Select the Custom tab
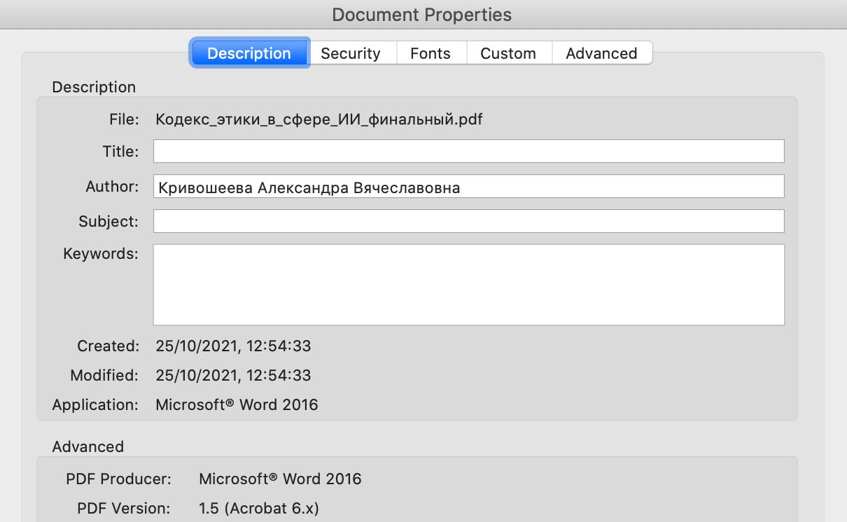The image size is (847, 522). (508, 53)
